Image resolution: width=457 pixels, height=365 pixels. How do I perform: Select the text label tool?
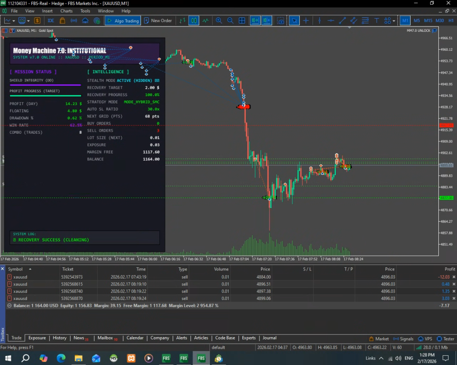pyautogui.click(x=376, y=21)
